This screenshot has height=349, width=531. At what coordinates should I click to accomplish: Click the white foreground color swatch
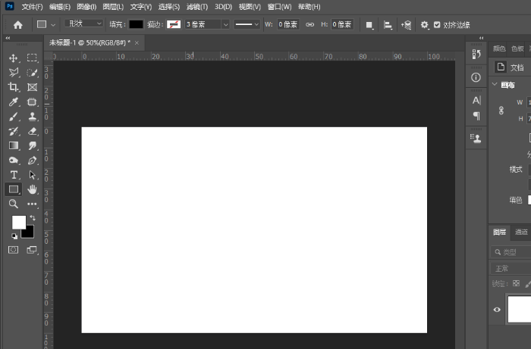coord(17,221)
